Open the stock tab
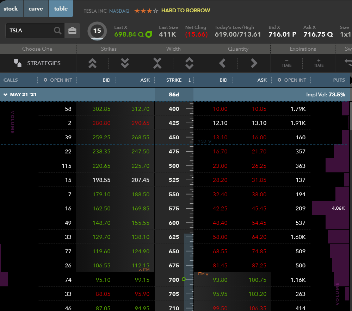Viewport: 352px width, 311px height. 11,8
